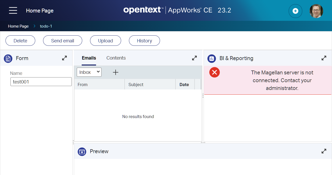The width and height of the screenshot is (332, 175).
Task: Click the Send email button
Action: pyautogui.click(x=62, y=41)
